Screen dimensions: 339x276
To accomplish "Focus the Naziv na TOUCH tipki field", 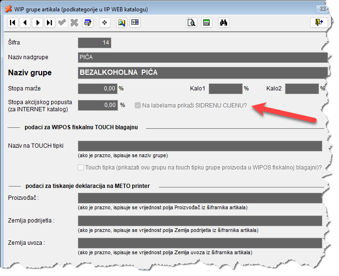I will [x=200, y=146].
